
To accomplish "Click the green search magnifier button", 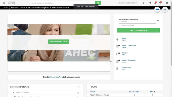I will pyautogui.click(x=98, y=3).
